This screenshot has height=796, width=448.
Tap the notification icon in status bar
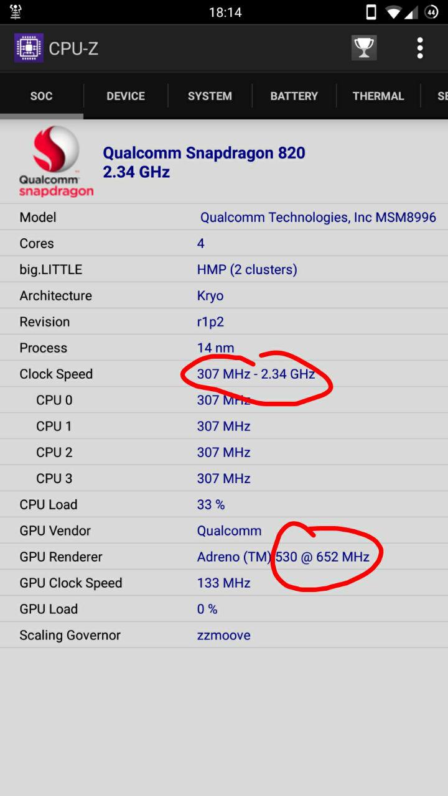tap(16, 12)
